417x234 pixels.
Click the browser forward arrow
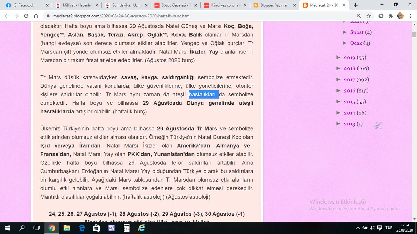pyautogui.click(x=17, y=16)
